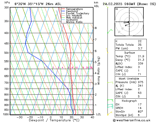Click the Totals Totals value 35
The height and width of the screenshot is (122, 158).
pos(140,45)
